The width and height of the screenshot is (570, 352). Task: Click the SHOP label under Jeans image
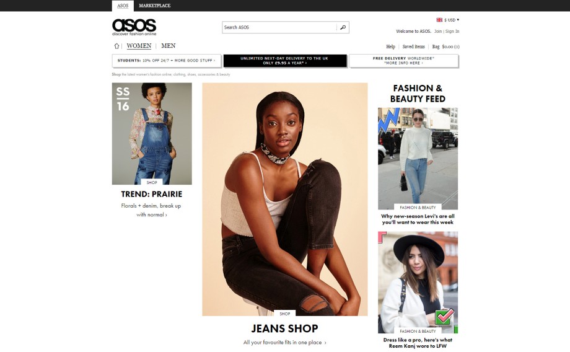click(284, 314)
